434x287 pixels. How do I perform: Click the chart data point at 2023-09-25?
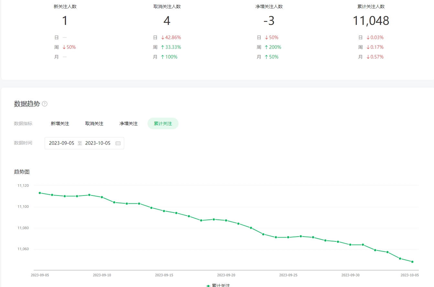tap(288, 237)
